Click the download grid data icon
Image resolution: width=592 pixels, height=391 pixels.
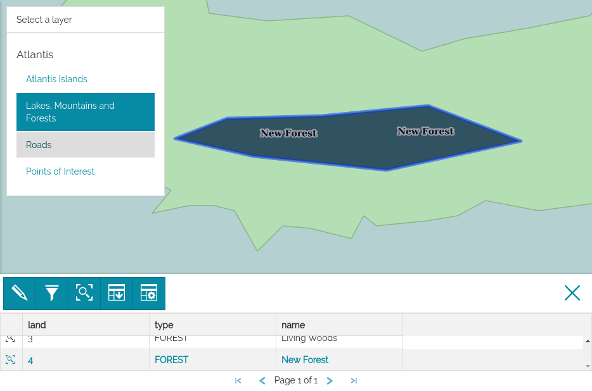[117, 293]
